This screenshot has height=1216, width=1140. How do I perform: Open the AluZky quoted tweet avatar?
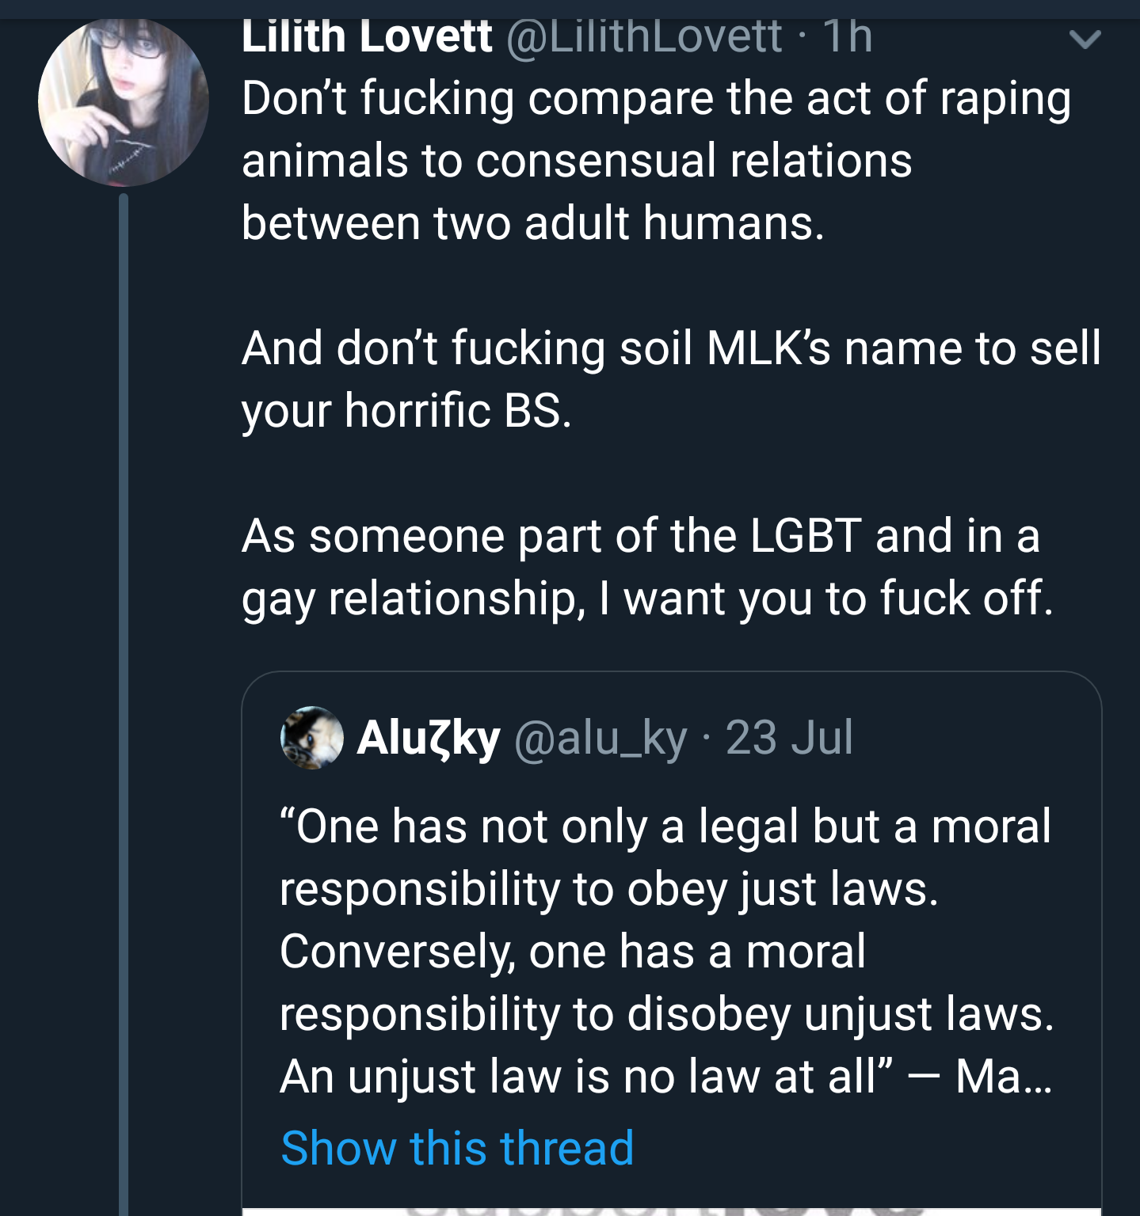coord(312,738)
